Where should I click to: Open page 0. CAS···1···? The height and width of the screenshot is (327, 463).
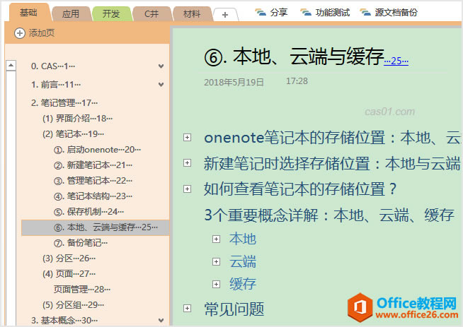pos(53,66)
